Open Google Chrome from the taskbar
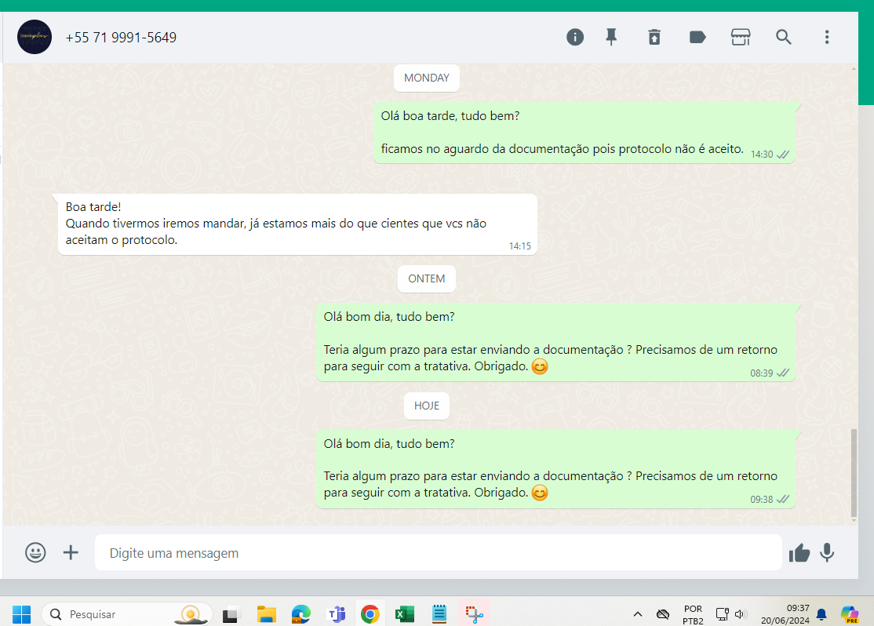Image resolution: width=874 pixels, height=626 pixels. click(370, 614)
